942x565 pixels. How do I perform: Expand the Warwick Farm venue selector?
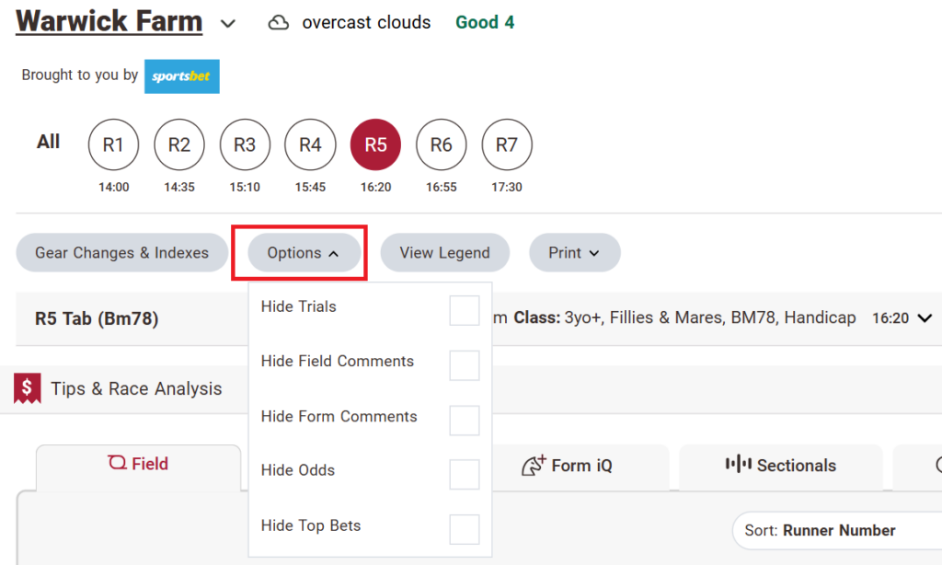pyautogui.click(x=227, y=24)
